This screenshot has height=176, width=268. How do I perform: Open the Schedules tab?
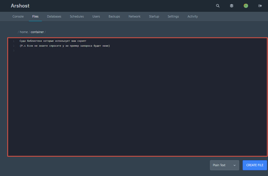click(77, 16)
